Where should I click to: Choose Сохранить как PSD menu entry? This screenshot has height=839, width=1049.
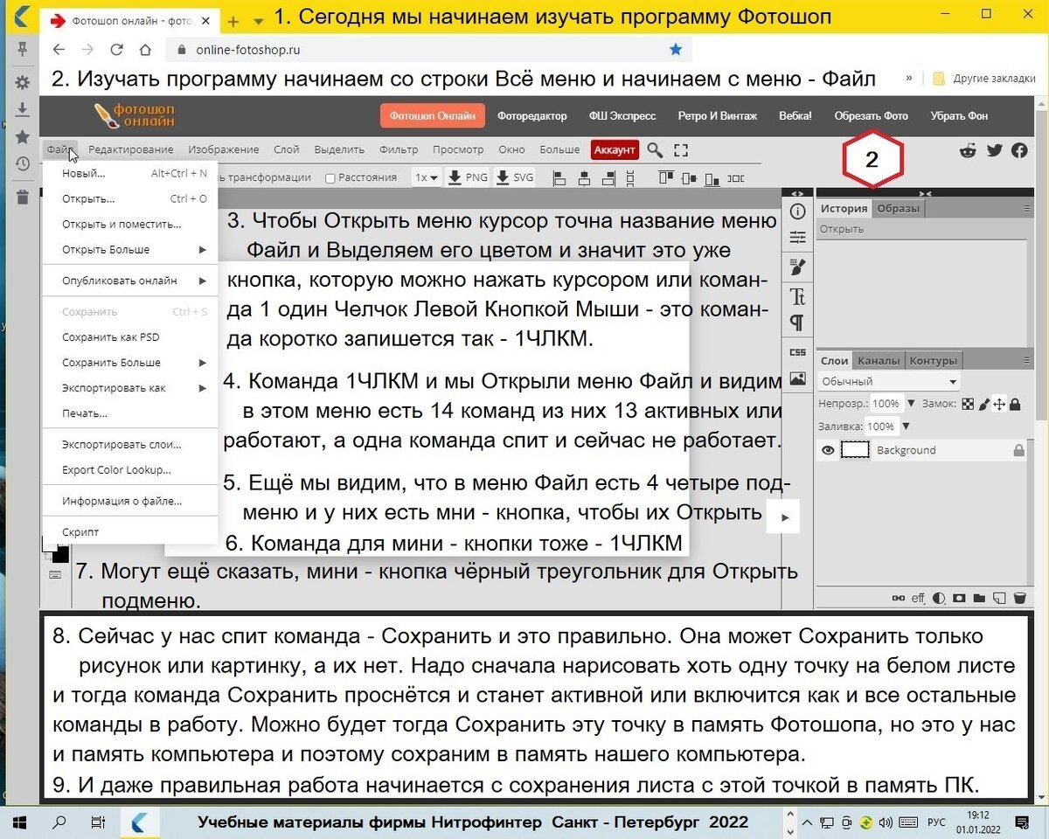click(x=130, y=336)
